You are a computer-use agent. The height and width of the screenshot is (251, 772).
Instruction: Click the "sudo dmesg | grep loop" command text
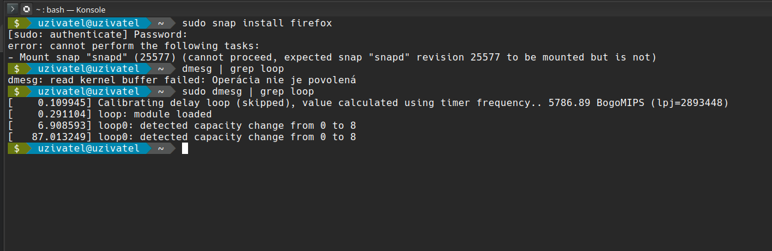click(x=248, y=92)
